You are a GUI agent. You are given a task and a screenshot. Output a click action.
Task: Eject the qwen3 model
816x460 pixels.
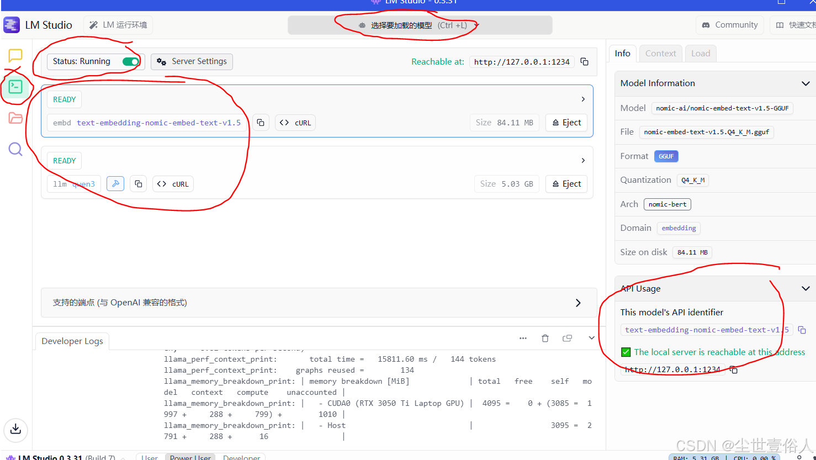click(566, 184)
